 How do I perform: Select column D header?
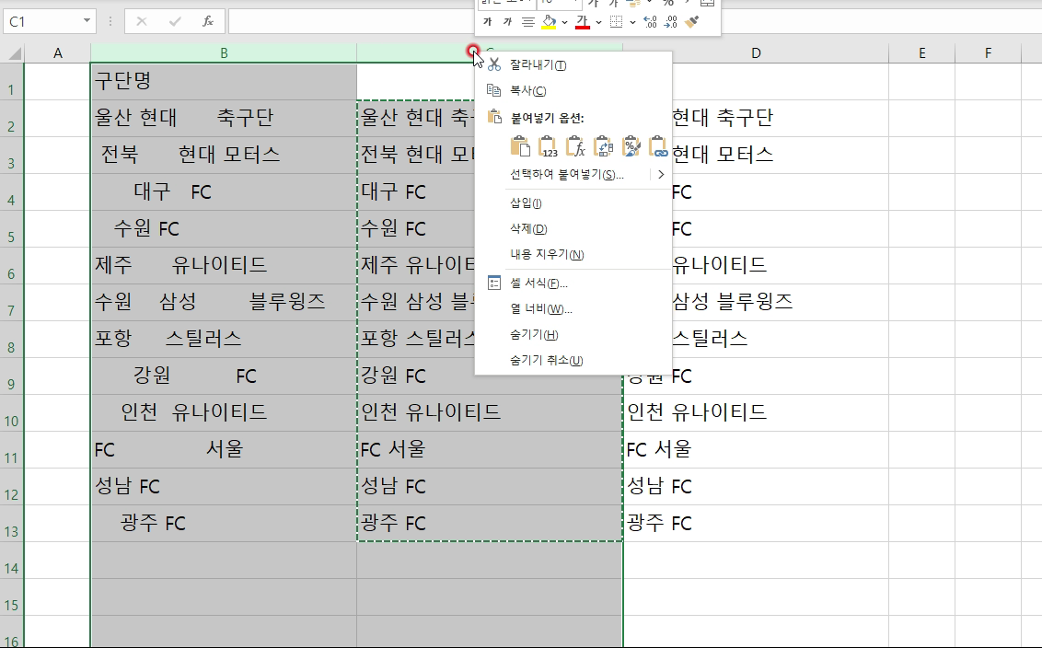(x=756, y=53)
